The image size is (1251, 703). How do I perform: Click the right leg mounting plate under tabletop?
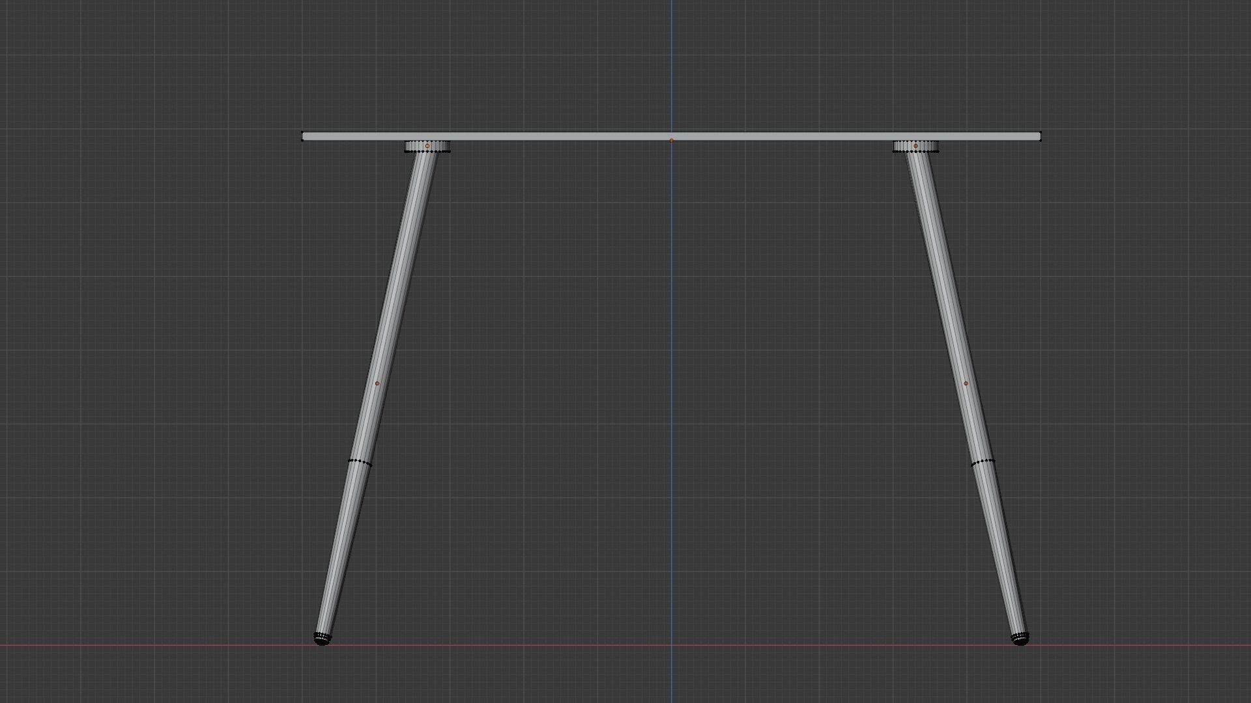(915, 146)
